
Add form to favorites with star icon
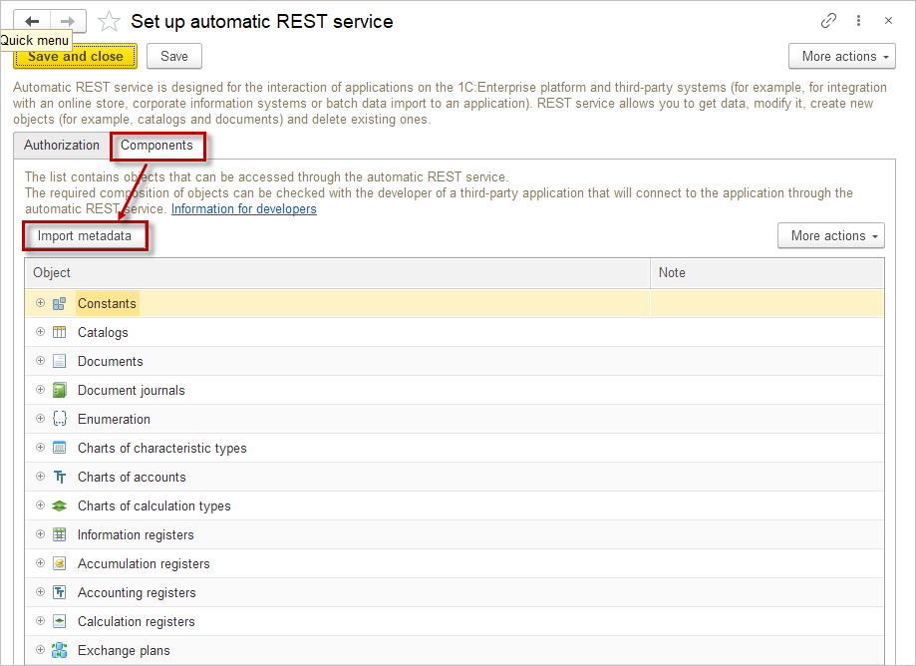click(109, 22)
